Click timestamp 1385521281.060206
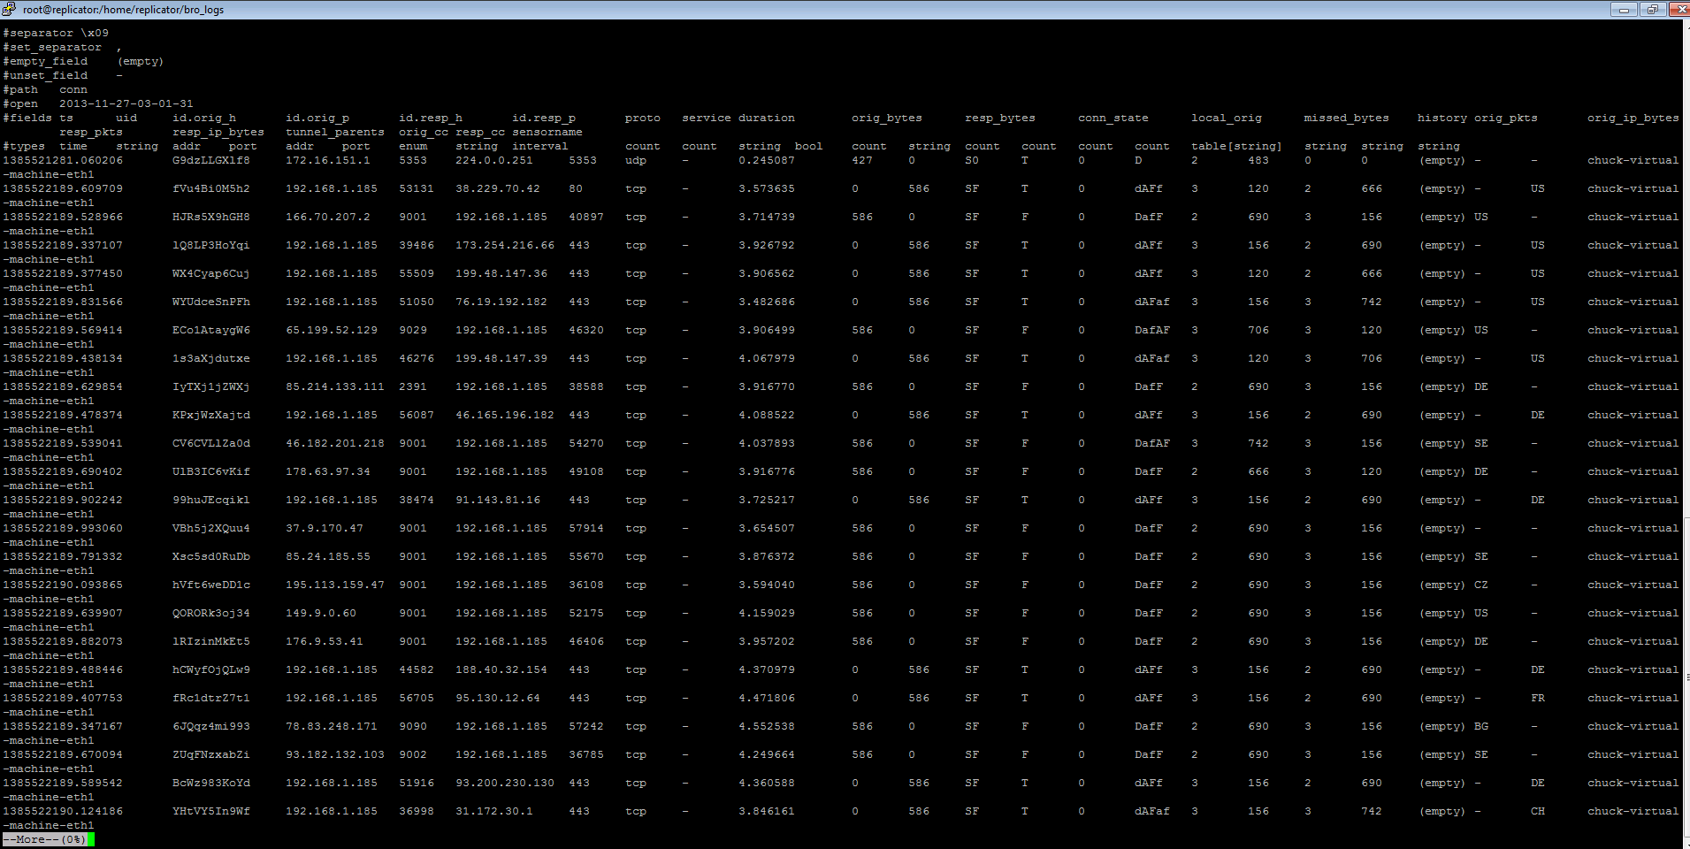 pyautogui.click(x=63, y=161)
